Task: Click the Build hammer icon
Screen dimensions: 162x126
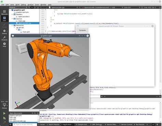Action: tap(4, 123)
